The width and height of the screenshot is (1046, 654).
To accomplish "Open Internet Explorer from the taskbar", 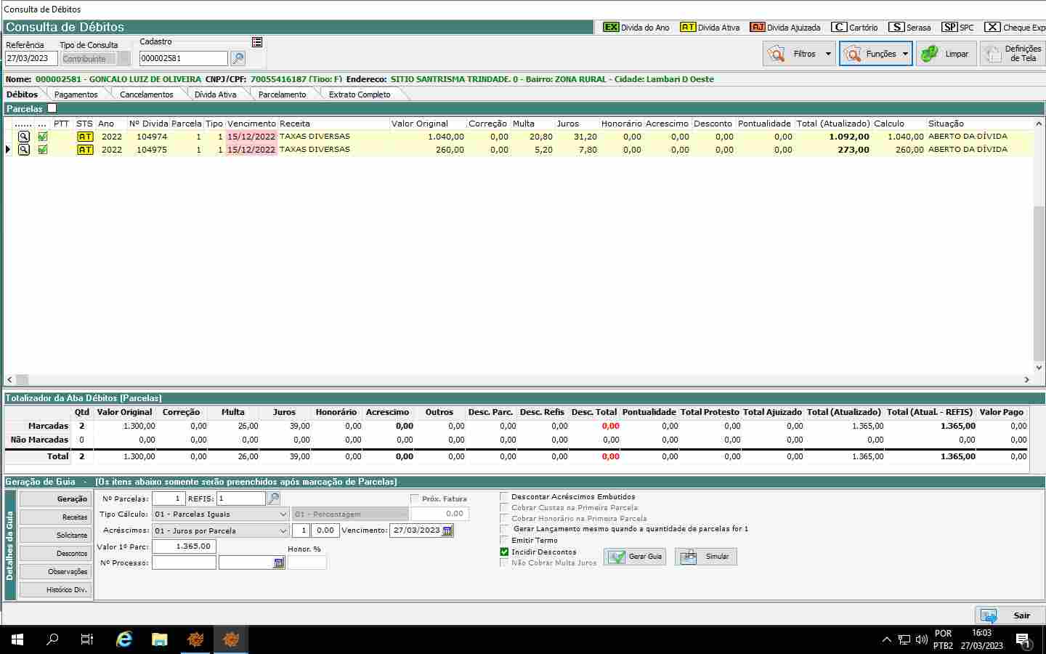I will point(124,639).
